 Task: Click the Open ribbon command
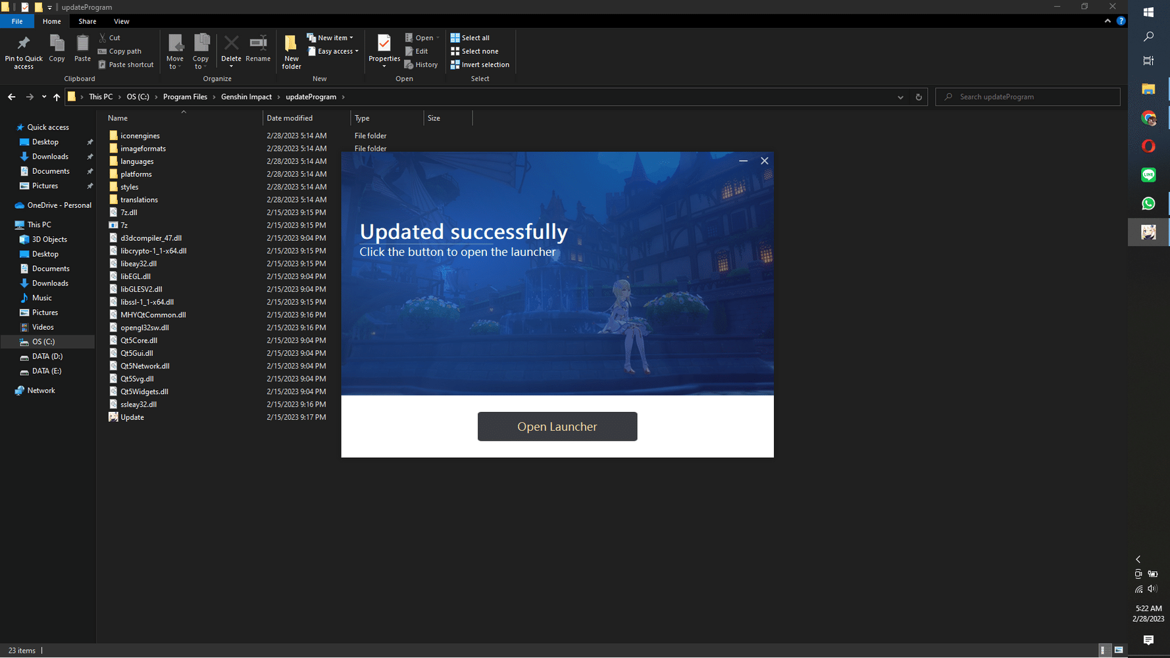coord(422,38)
